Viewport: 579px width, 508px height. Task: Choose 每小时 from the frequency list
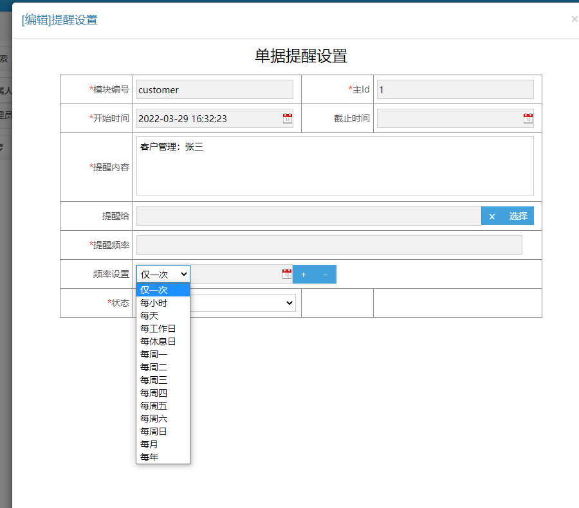tap(163, 303)
